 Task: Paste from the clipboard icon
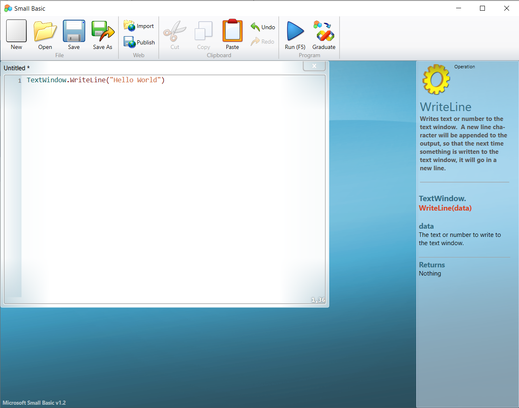point(233,30)
